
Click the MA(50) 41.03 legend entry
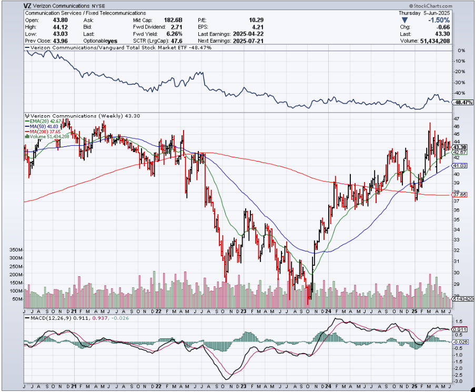pyautogui.click(x=42, y=126)
